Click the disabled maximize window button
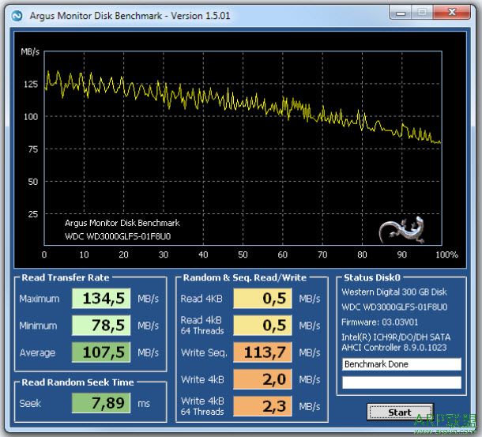The image size is (482, 437). click(x=423, y=13)
